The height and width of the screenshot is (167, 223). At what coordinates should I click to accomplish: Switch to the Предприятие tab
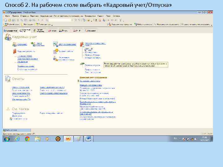point(11,31)
